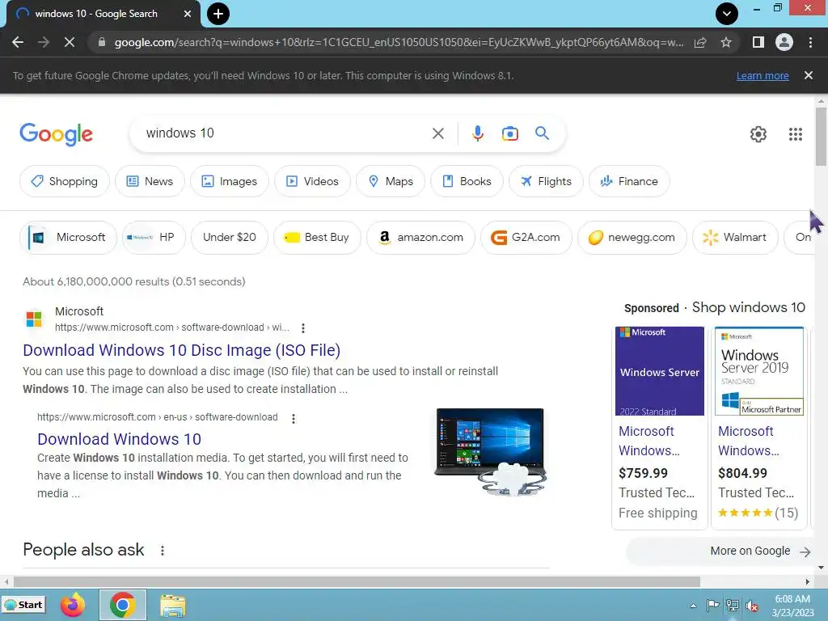828x621 pixels.
Task: Go to Google home via the logo
Action: tap(56, 135)
